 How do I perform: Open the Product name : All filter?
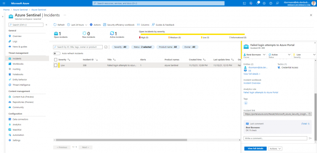168,47
